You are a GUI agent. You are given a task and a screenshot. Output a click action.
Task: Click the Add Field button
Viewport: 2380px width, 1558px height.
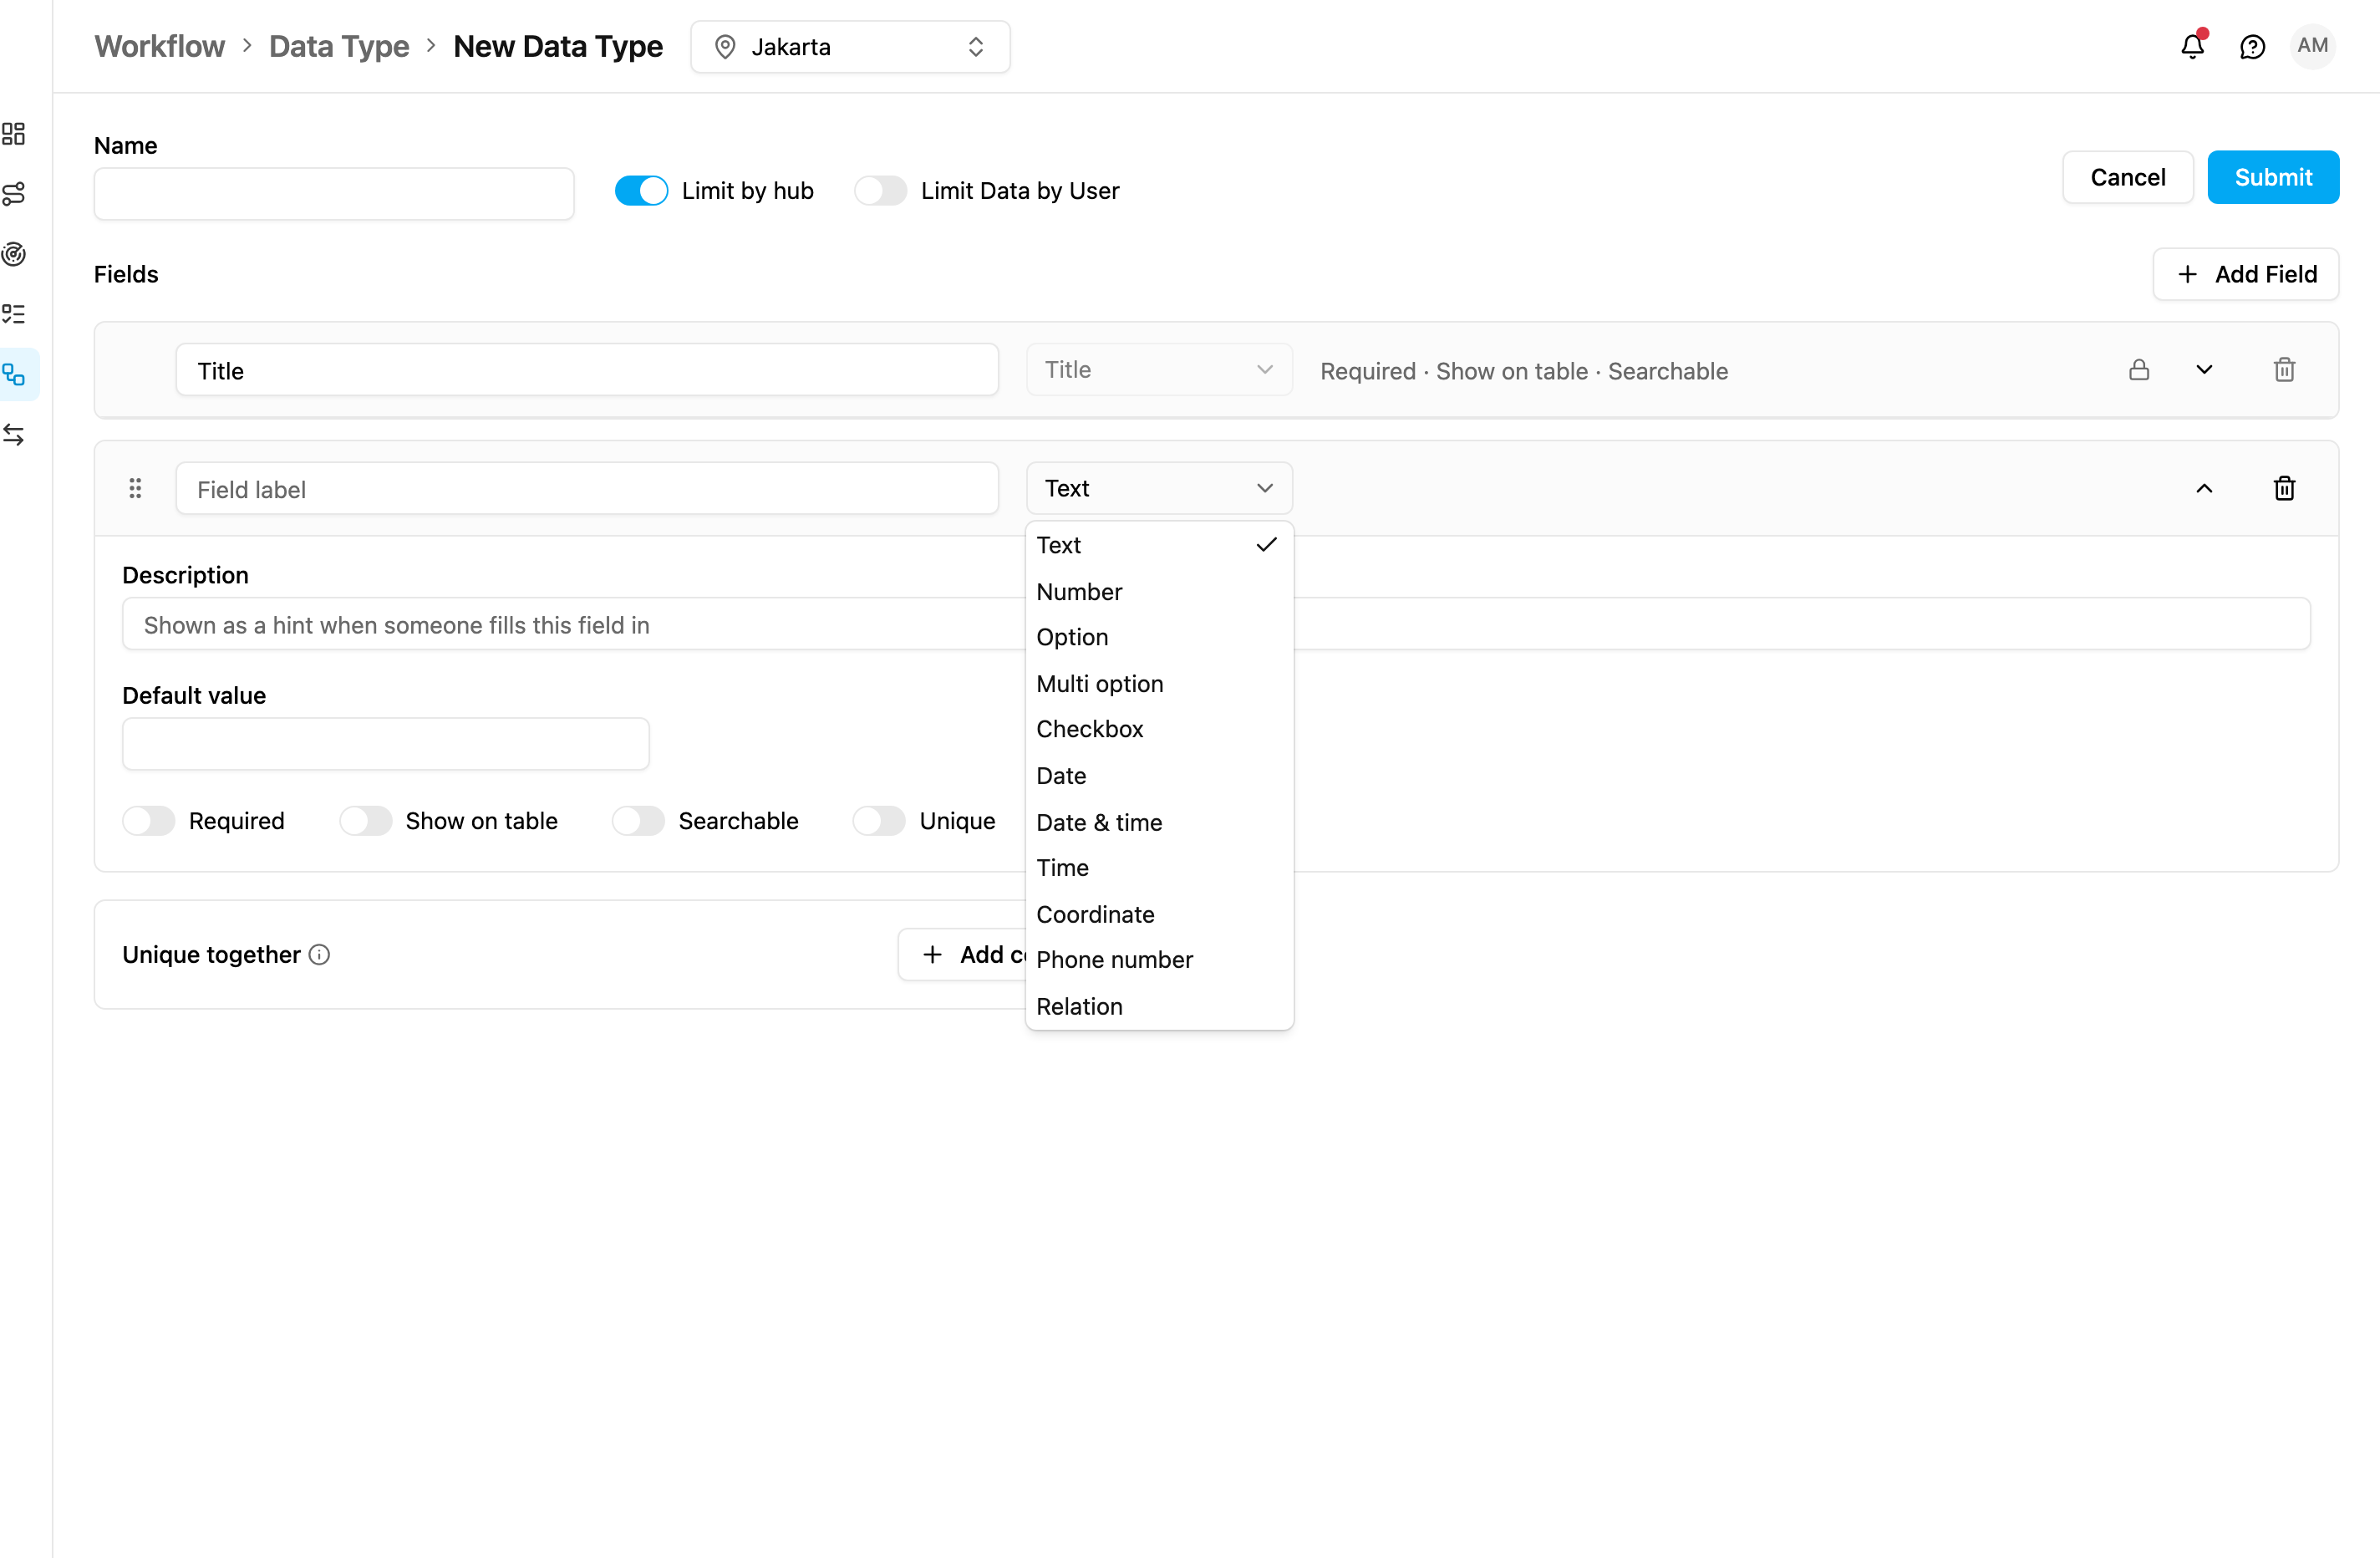2245,274
